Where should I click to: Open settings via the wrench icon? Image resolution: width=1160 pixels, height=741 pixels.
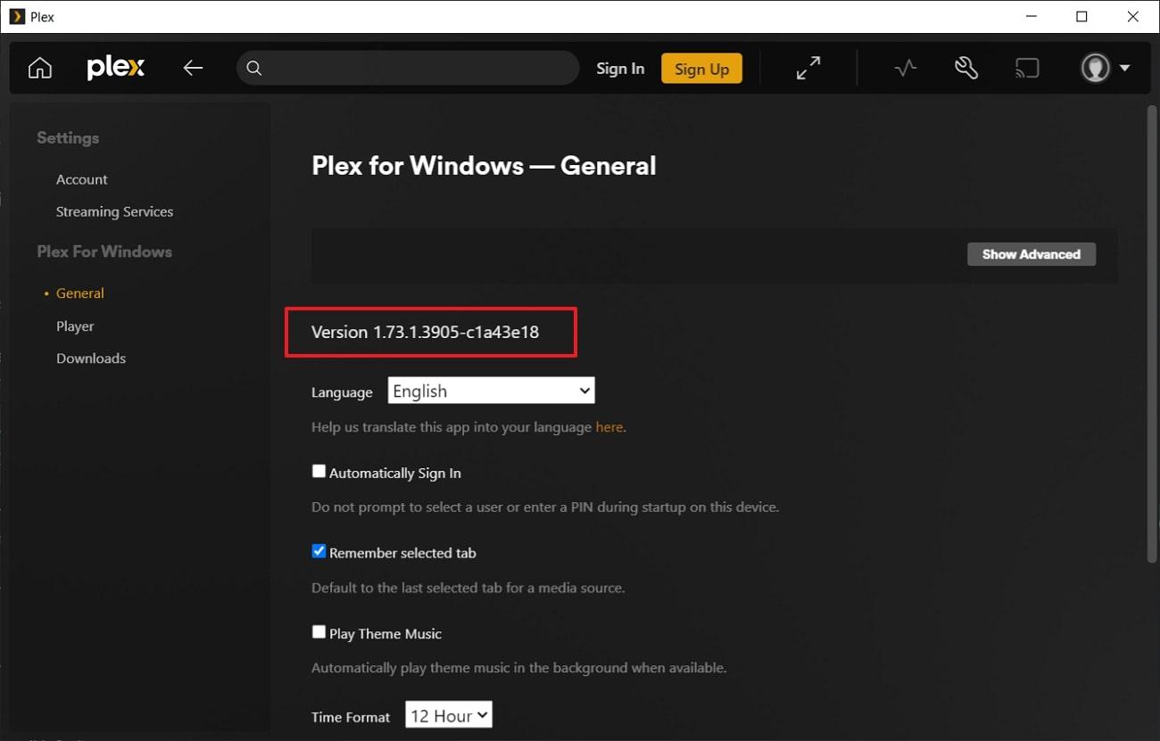click(966, 67)
